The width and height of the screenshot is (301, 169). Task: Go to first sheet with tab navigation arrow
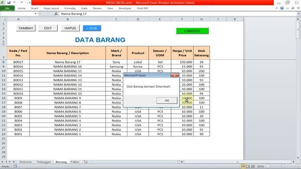[2, 162]
